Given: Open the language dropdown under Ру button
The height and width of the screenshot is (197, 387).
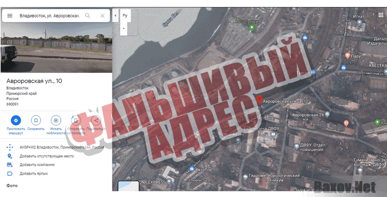Looking at the screenshot, I should click(124, 28).
